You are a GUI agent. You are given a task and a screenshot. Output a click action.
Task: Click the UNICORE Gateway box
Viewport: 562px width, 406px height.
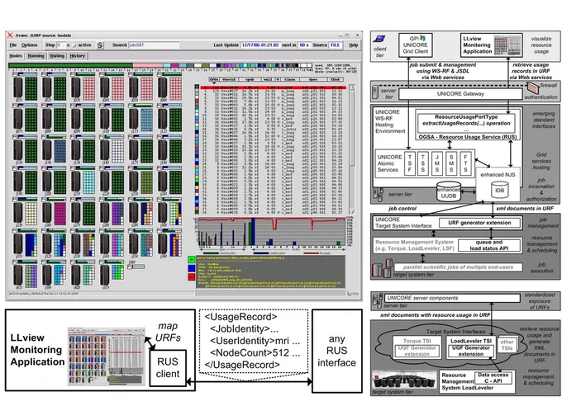tap(460, 94)
